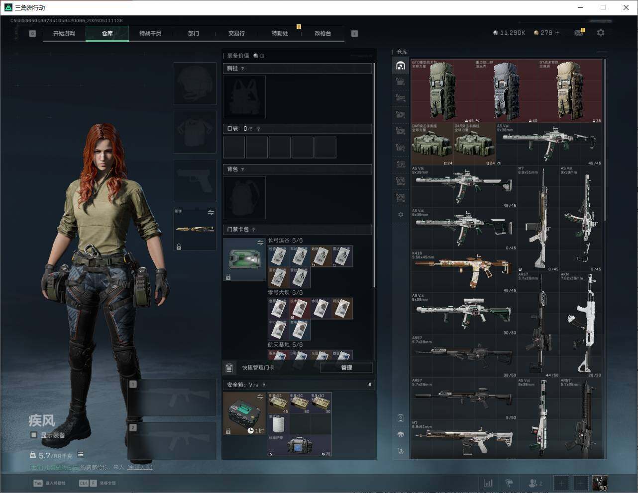Select the AR57 with 39/50 ammo
Screen dimensions: 638x493
[x=463, y=356]
